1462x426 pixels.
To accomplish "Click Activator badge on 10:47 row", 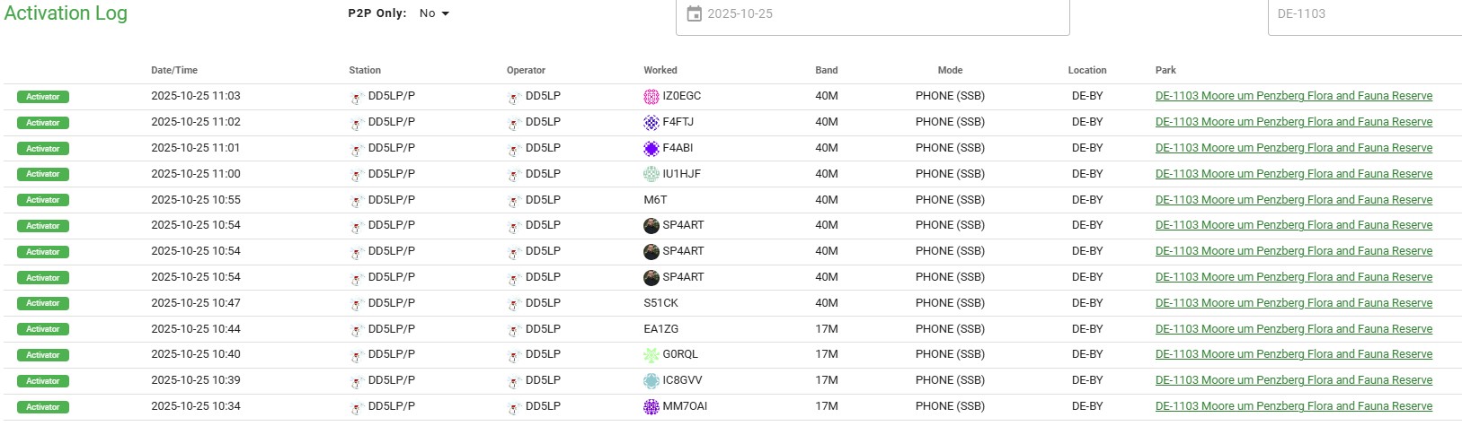I will coord(43,303).
